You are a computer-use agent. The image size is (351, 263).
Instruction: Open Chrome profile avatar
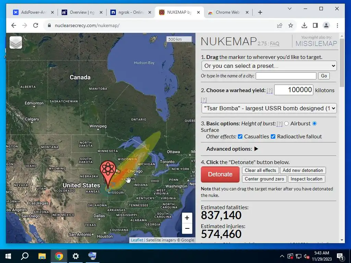[x=326, y=25]
